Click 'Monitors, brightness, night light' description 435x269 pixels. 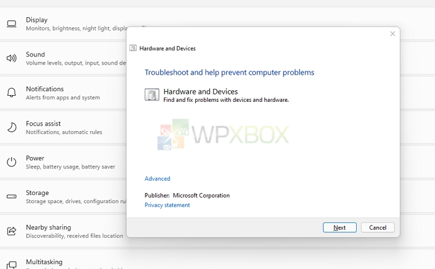(x=76, y=29)
